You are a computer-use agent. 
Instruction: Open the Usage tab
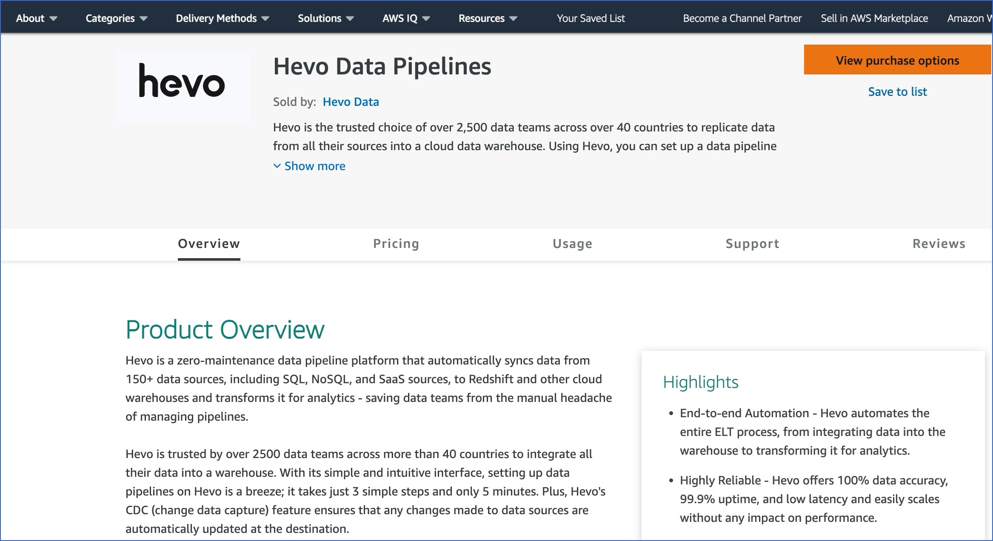click(572, 244)
